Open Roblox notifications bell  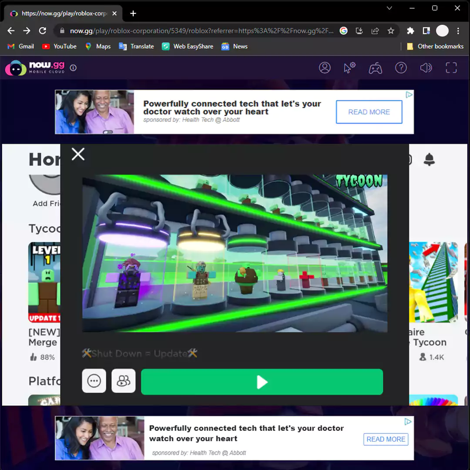point(429,159)
